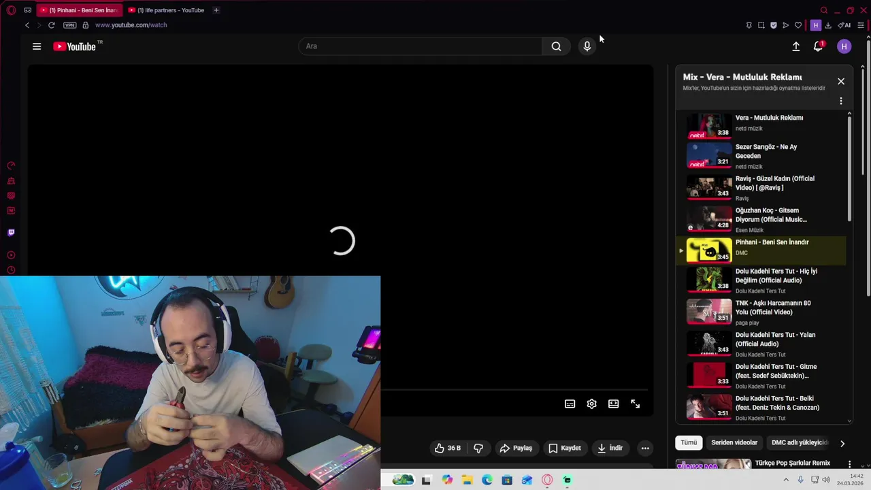This screenshot has width=871, height=490.
Task: Open browser downloads icon
Action: (x=828, y=25)
